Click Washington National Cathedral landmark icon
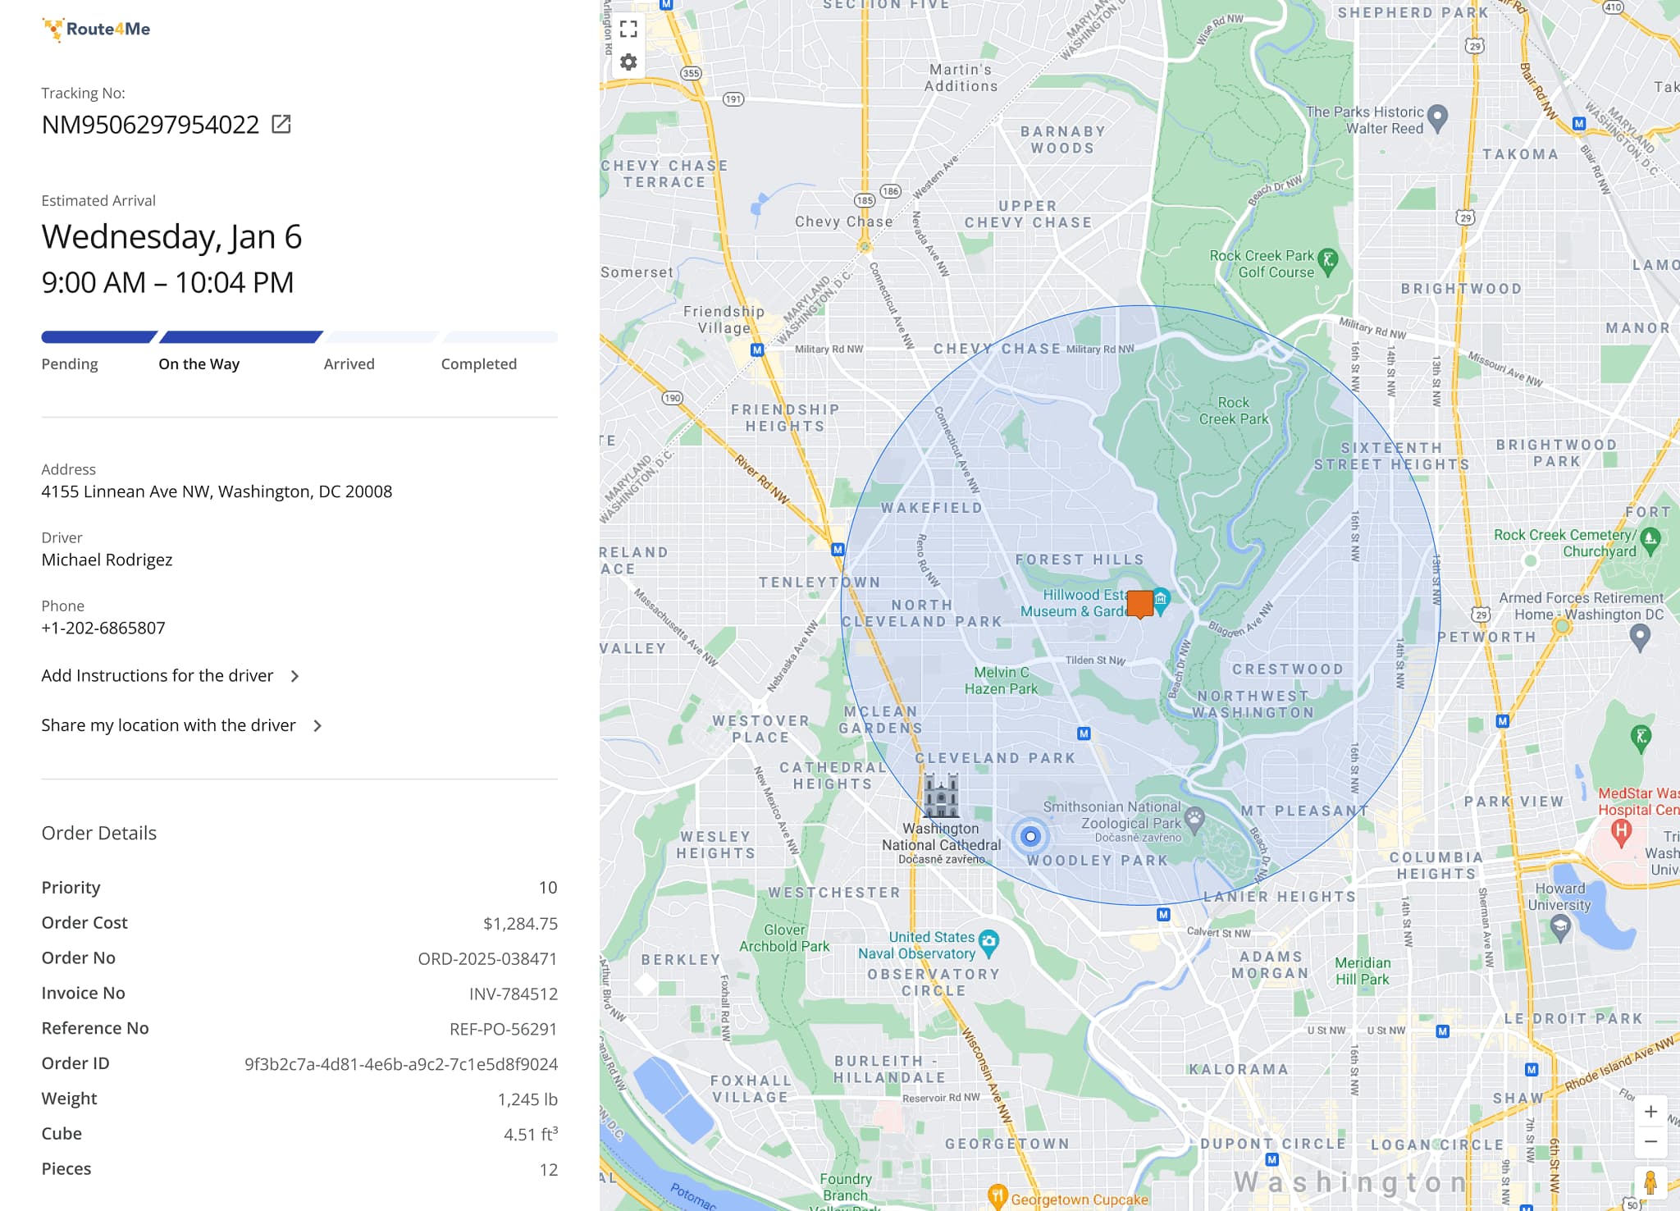This screenshot has height=1211, width=1680. click(x=941, y=795)
